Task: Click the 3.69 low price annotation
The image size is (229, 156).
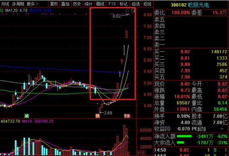Action: pos(108,113)
